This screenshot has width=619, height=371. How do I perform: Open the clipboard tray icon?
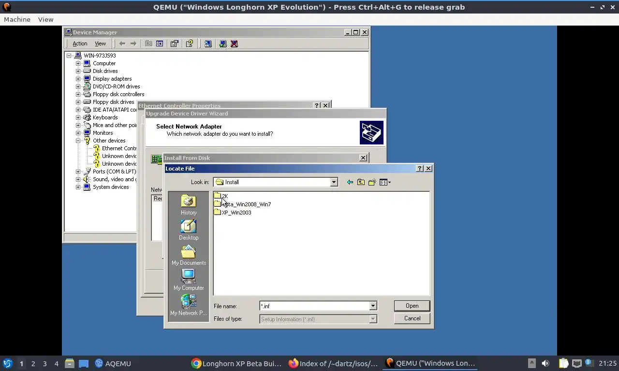[x=563, y=363]
